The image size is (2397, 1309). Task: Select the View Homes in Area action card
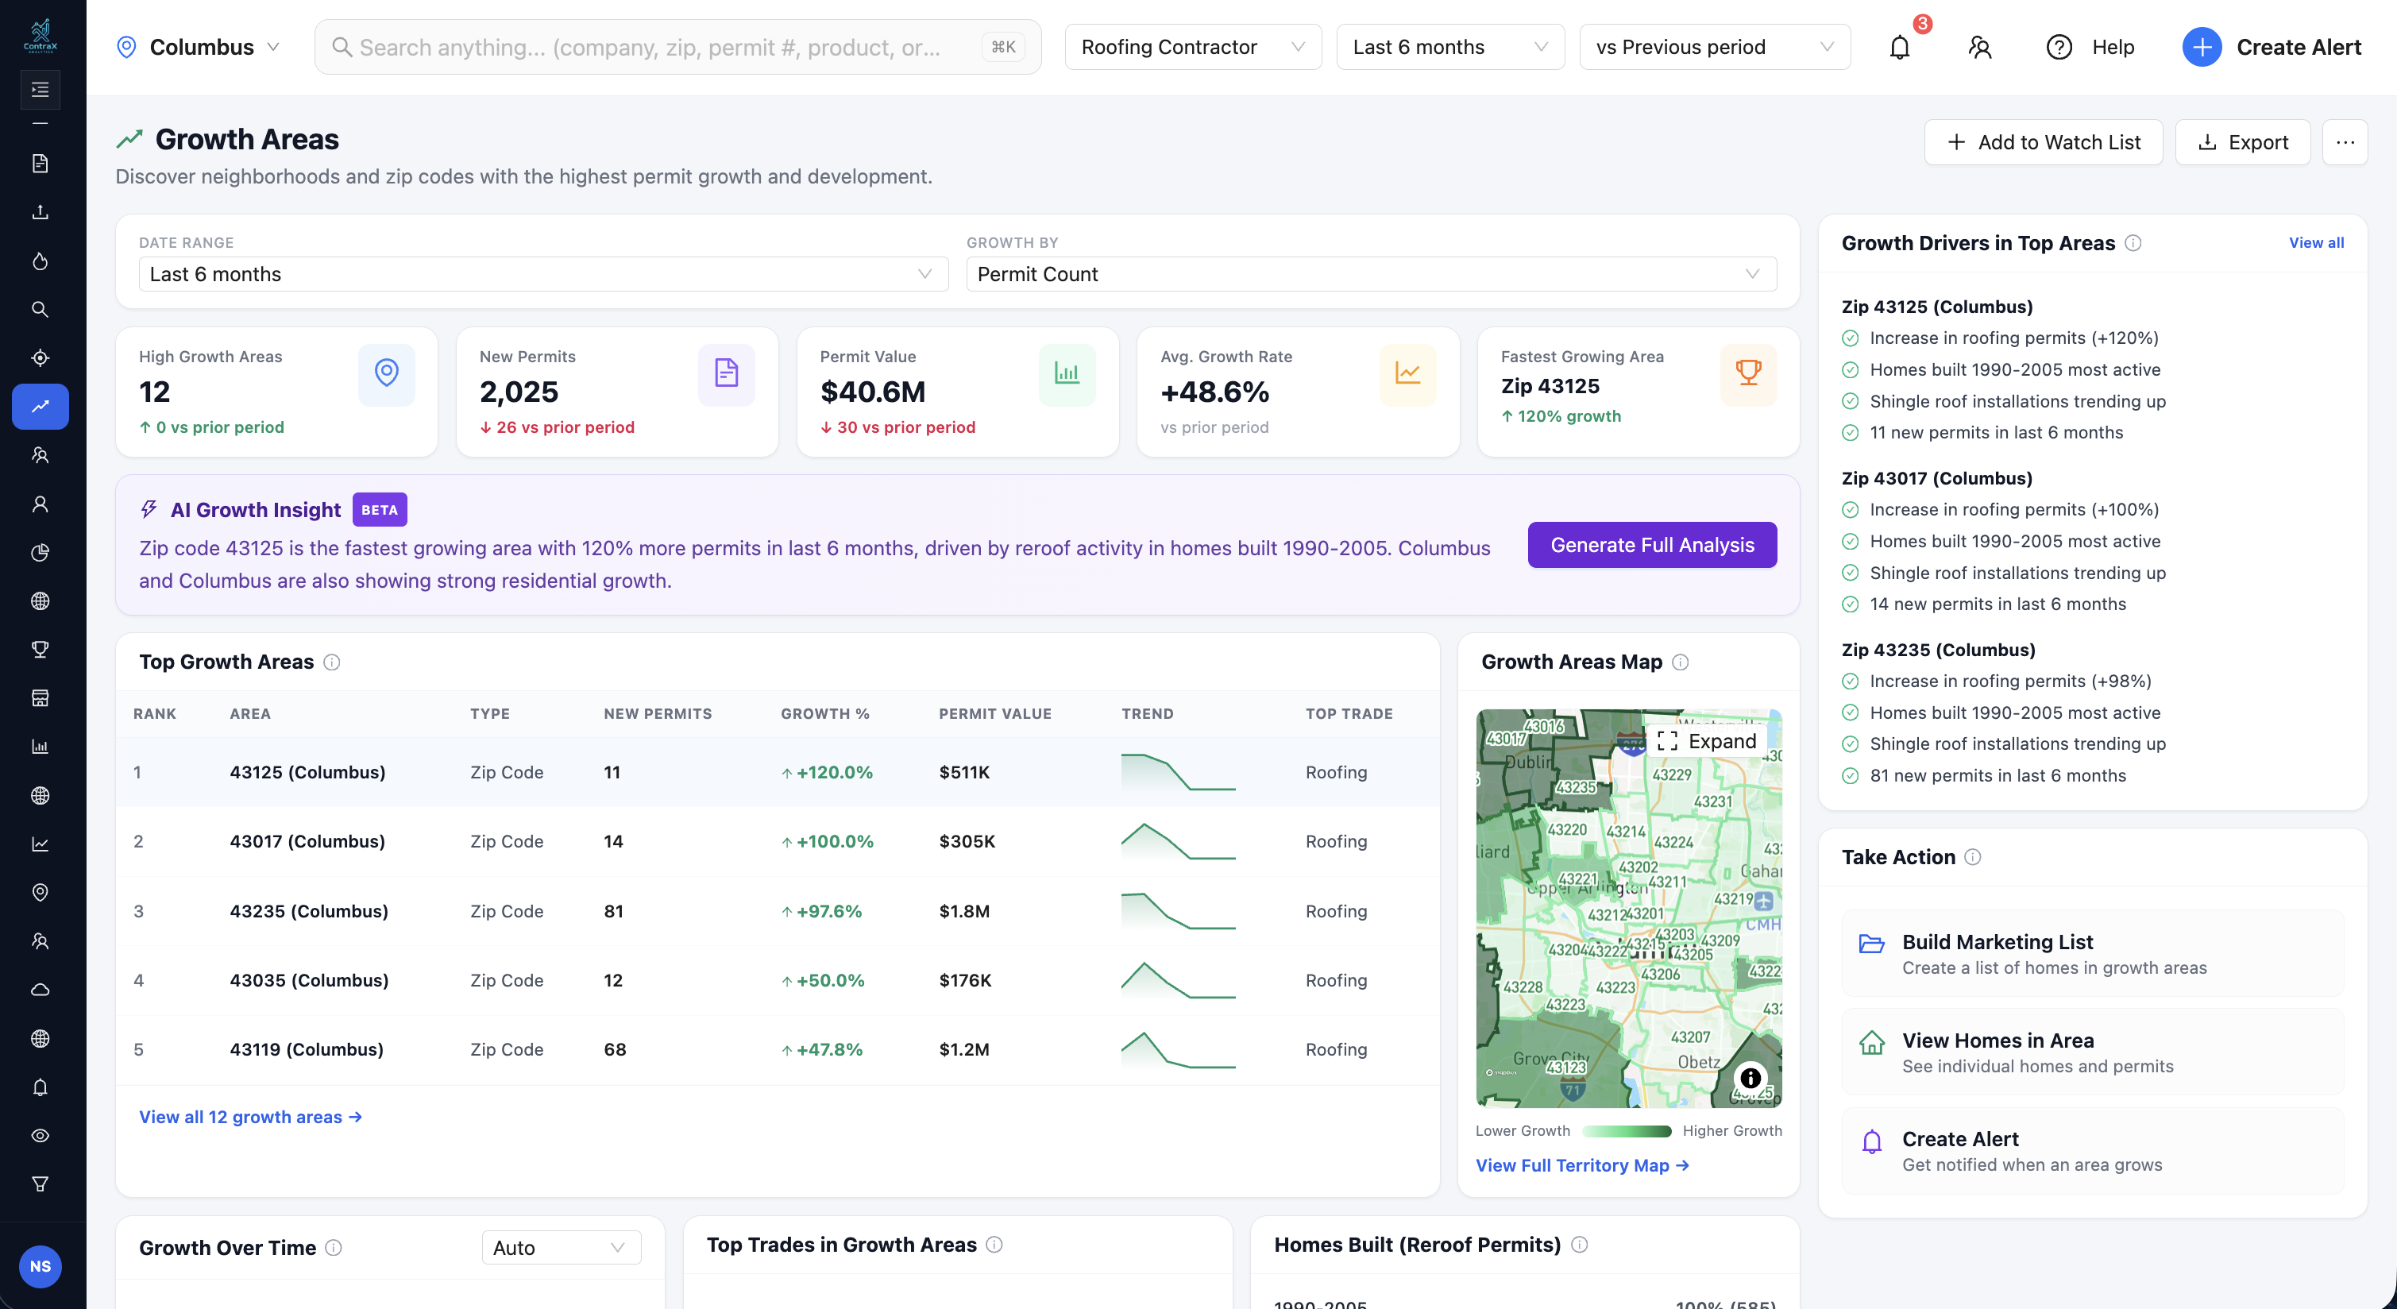[x=2092, y=1052]
